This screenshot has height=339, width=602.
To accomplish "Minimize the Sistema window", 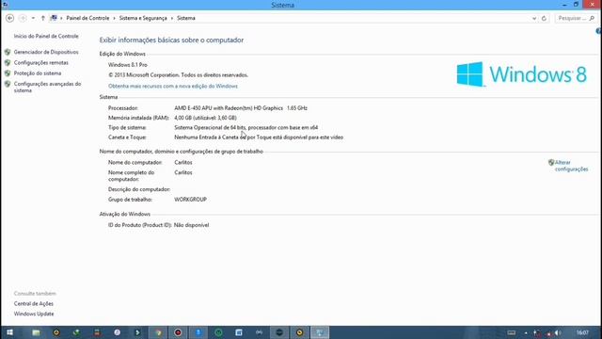I will click(x=564, y=5).
